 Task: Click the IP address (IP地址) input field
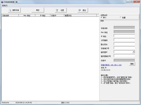coord(124,36)
